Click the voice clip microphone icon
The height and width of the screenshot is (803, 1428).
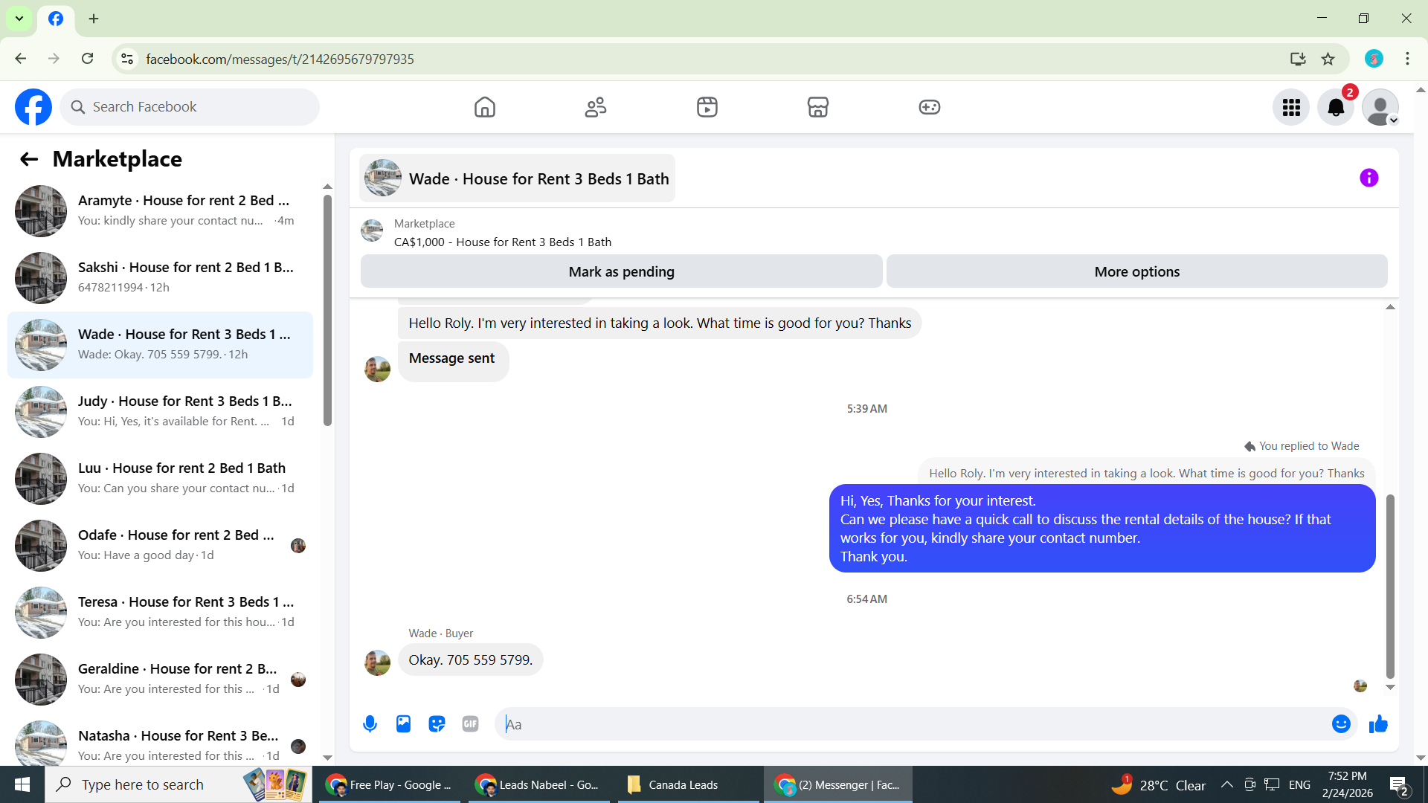click(370, 724)
